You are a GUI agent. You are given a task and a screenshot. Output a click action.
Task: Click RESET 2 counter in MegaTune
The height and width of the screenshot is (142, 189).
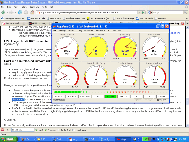(x=161, y=100)
